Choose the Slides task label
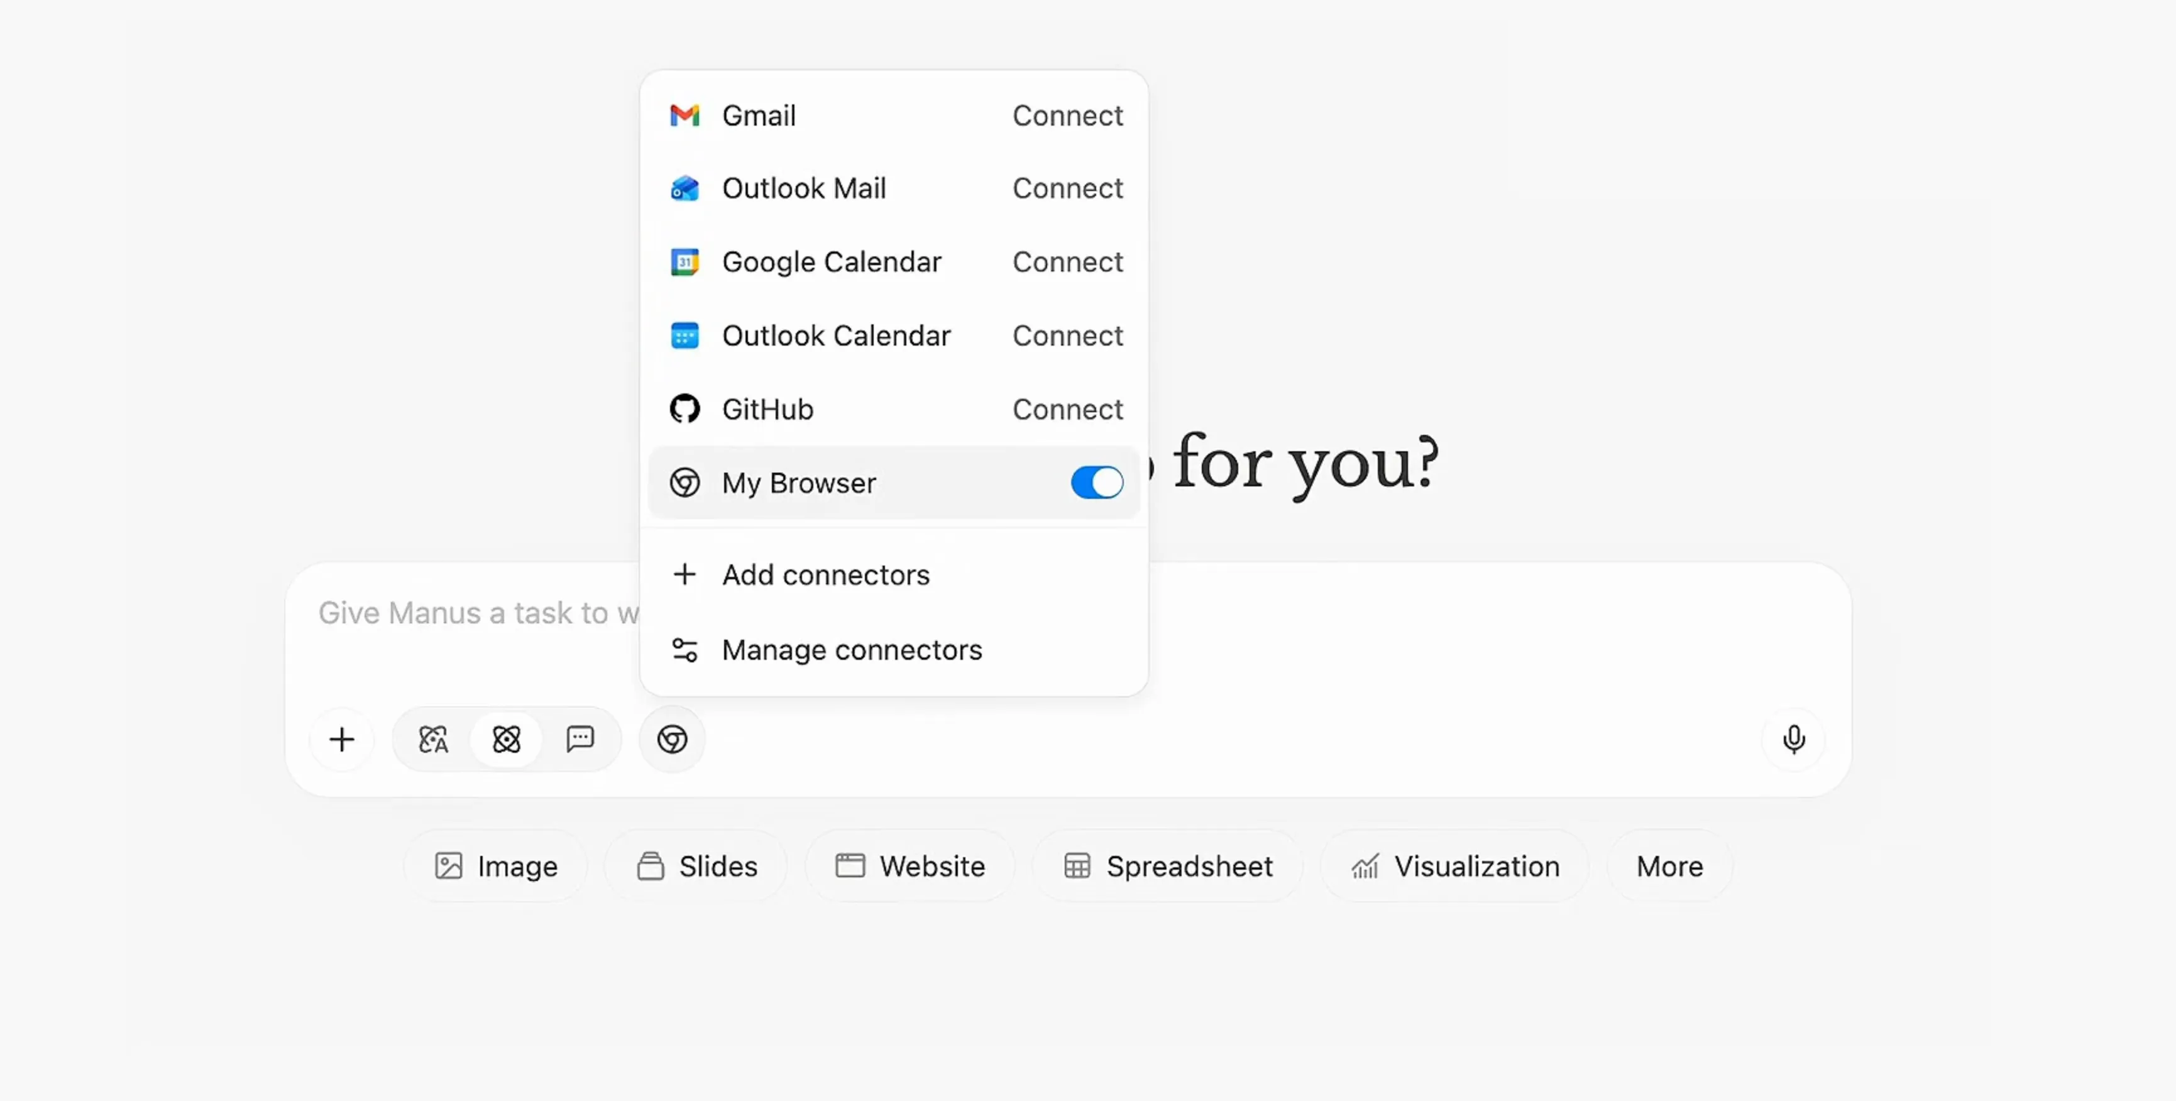Image resolution: width=2176 pixels, height=1101 pixels. (718, 865)
